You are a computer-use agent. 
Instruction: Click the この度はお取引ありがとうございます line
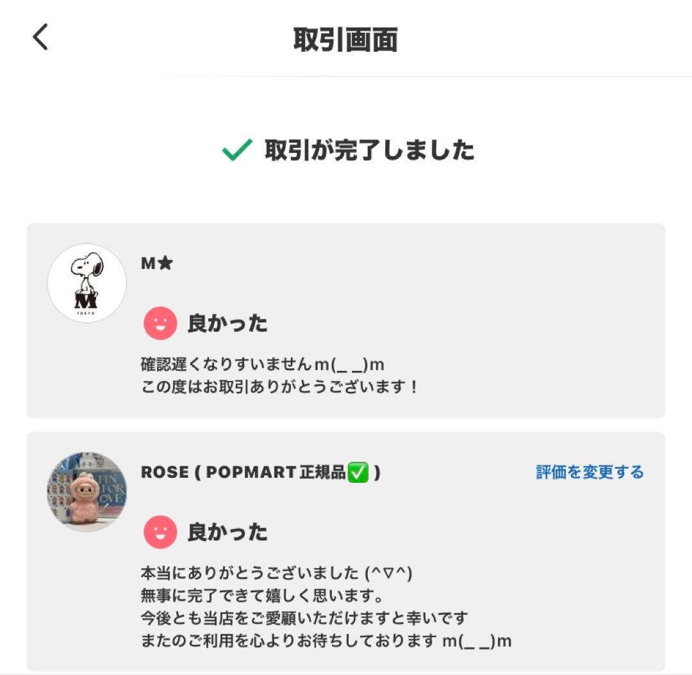279,387
